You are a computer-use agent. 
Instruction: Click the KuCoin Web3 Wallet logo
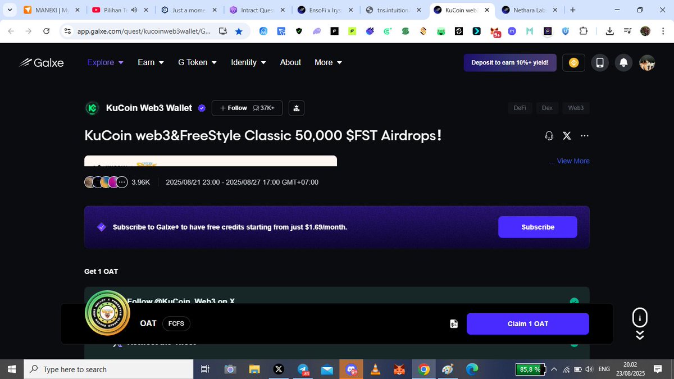click(x=92, y=108)
